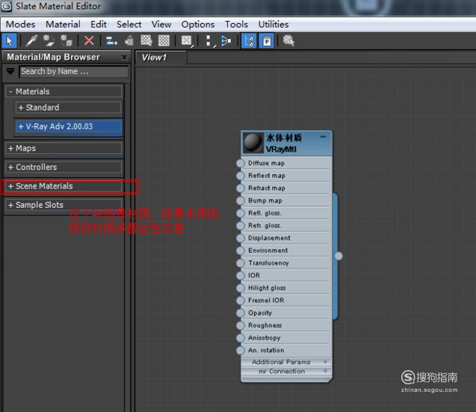Click Lay Out All Vertical icon
The height and width of the screenshot is (412, 476).
click(x=209, y=40)
